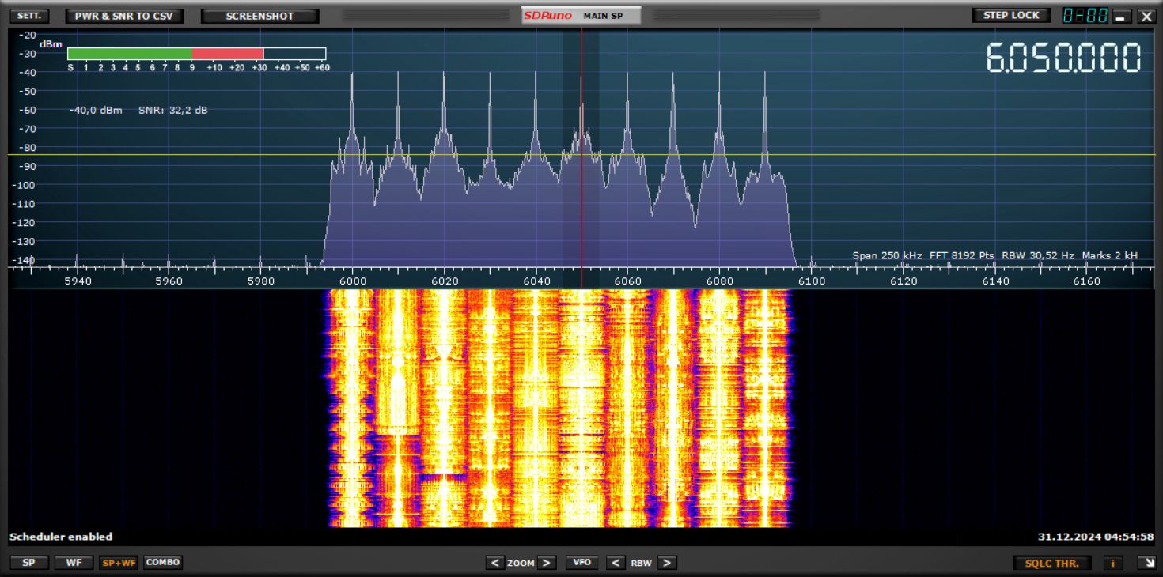Viewport: 1163px width, 577px height.
Task: Select the SP+WF display mode
Action: pyautogui.click(x=118, y=563)
